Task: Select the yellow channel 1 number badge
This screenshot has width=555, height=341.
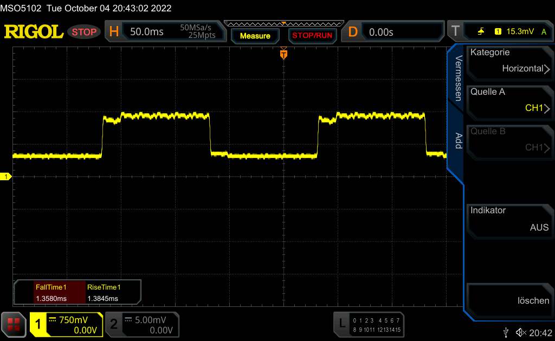Action: click(x=38, y=324)
